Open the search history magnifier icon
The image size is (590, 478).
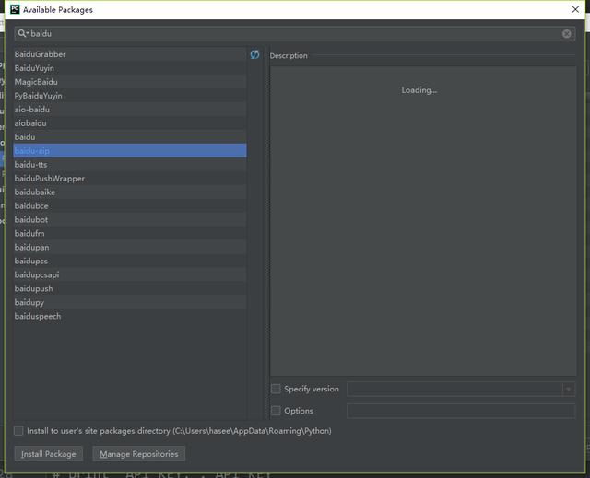pos(23,33)
